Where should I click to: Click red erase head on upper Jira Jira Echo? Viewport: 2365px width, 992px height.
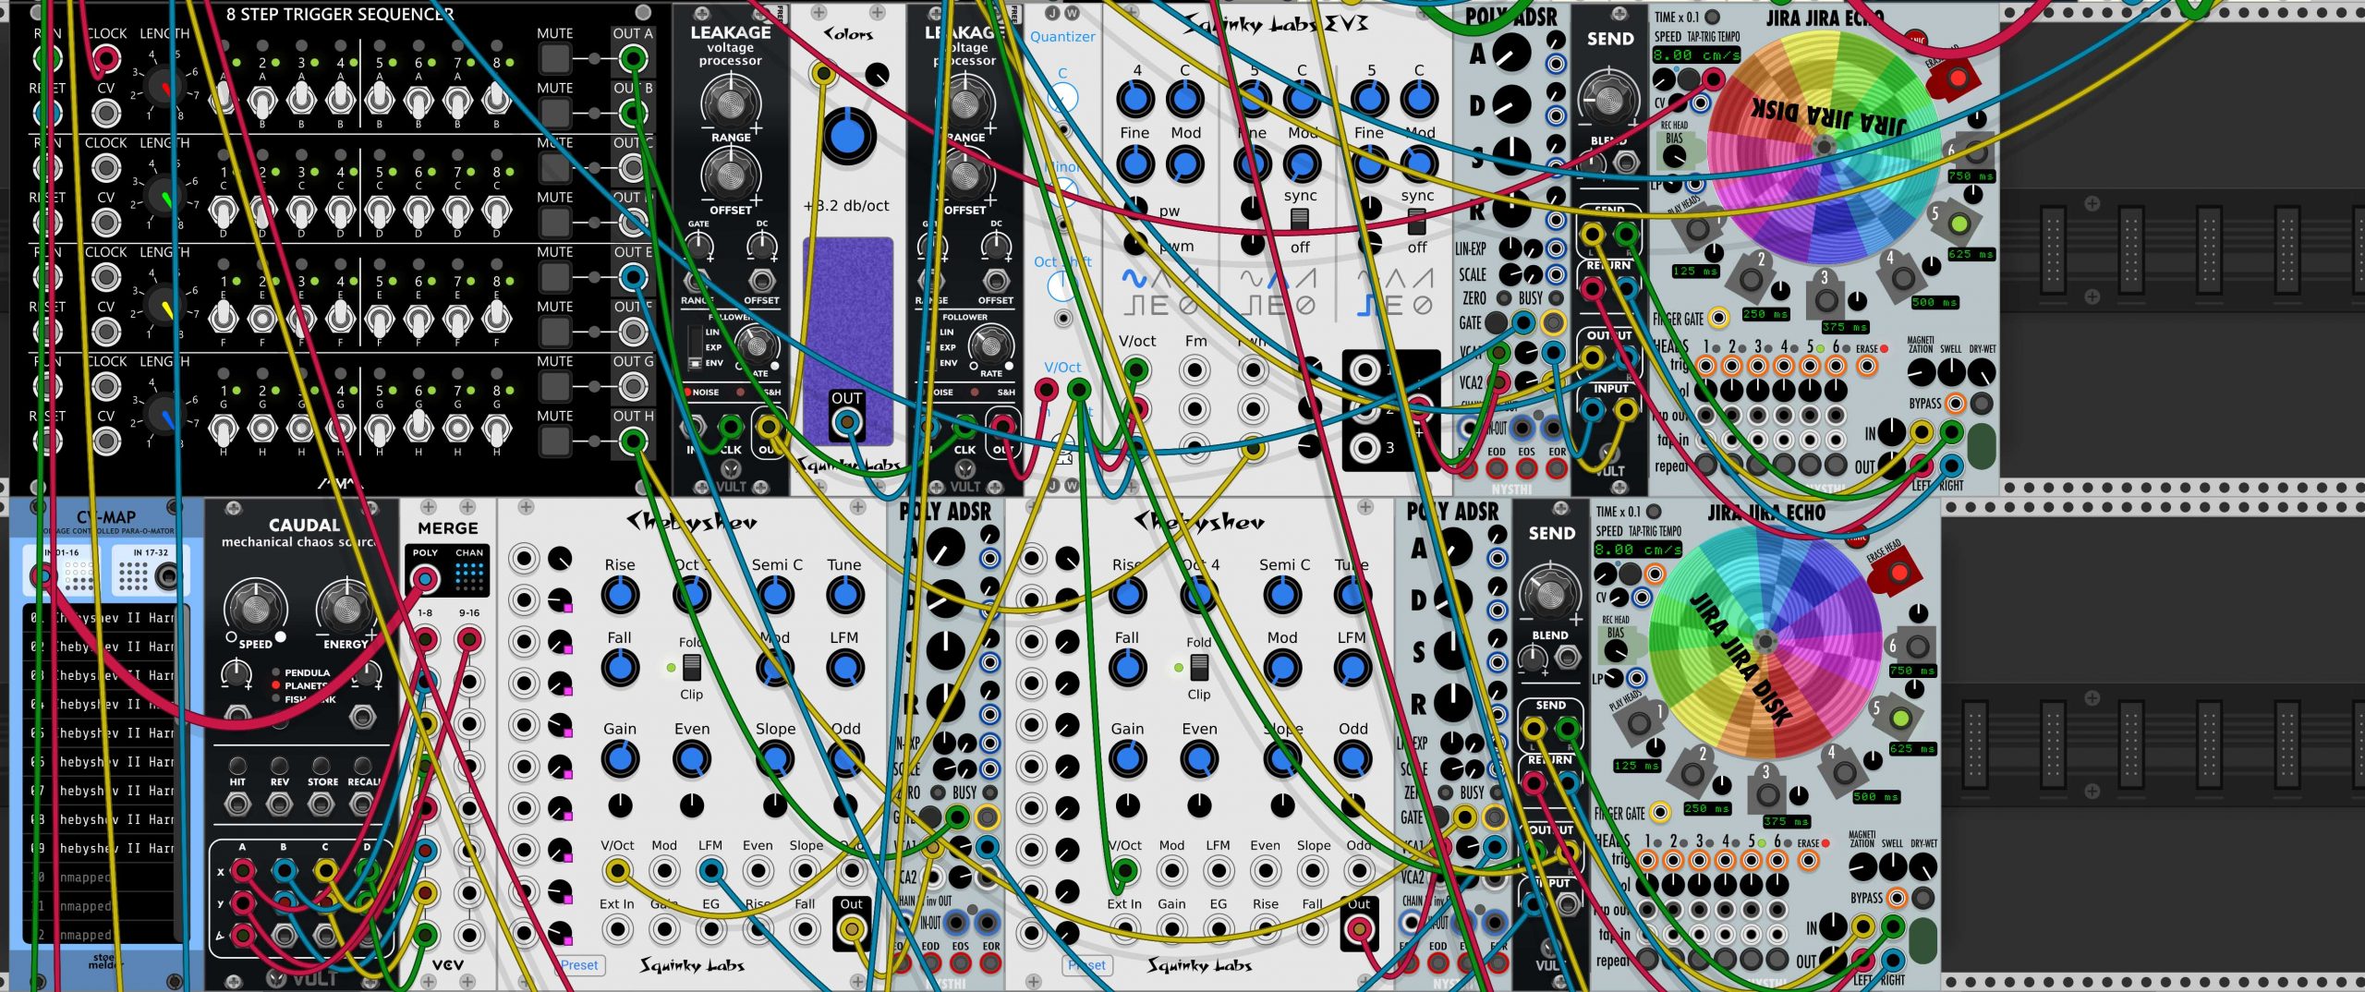[x=1956, y=77]
